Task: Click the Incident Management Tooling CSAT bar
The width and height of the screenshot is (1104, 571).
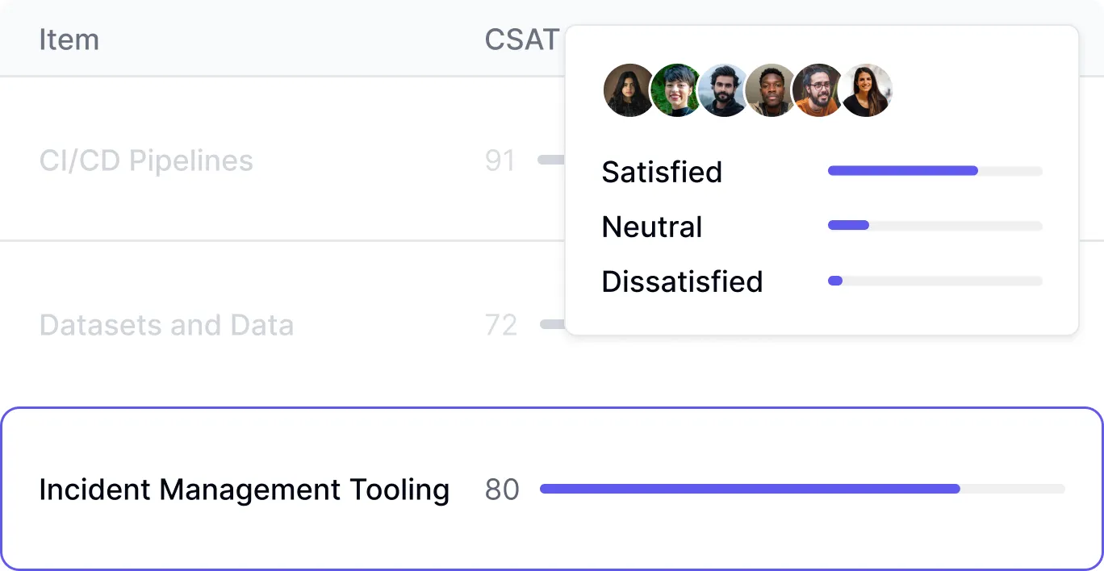Action: coord(801,489)
